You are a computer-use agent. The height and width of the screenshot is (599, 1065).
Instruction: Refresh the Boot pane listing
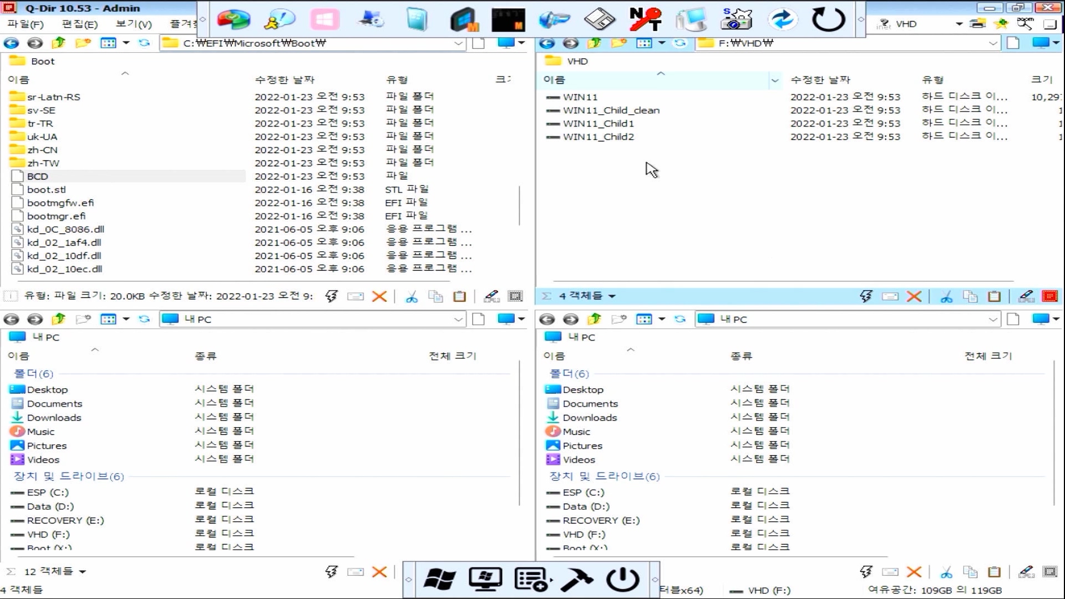pos(144,43)
